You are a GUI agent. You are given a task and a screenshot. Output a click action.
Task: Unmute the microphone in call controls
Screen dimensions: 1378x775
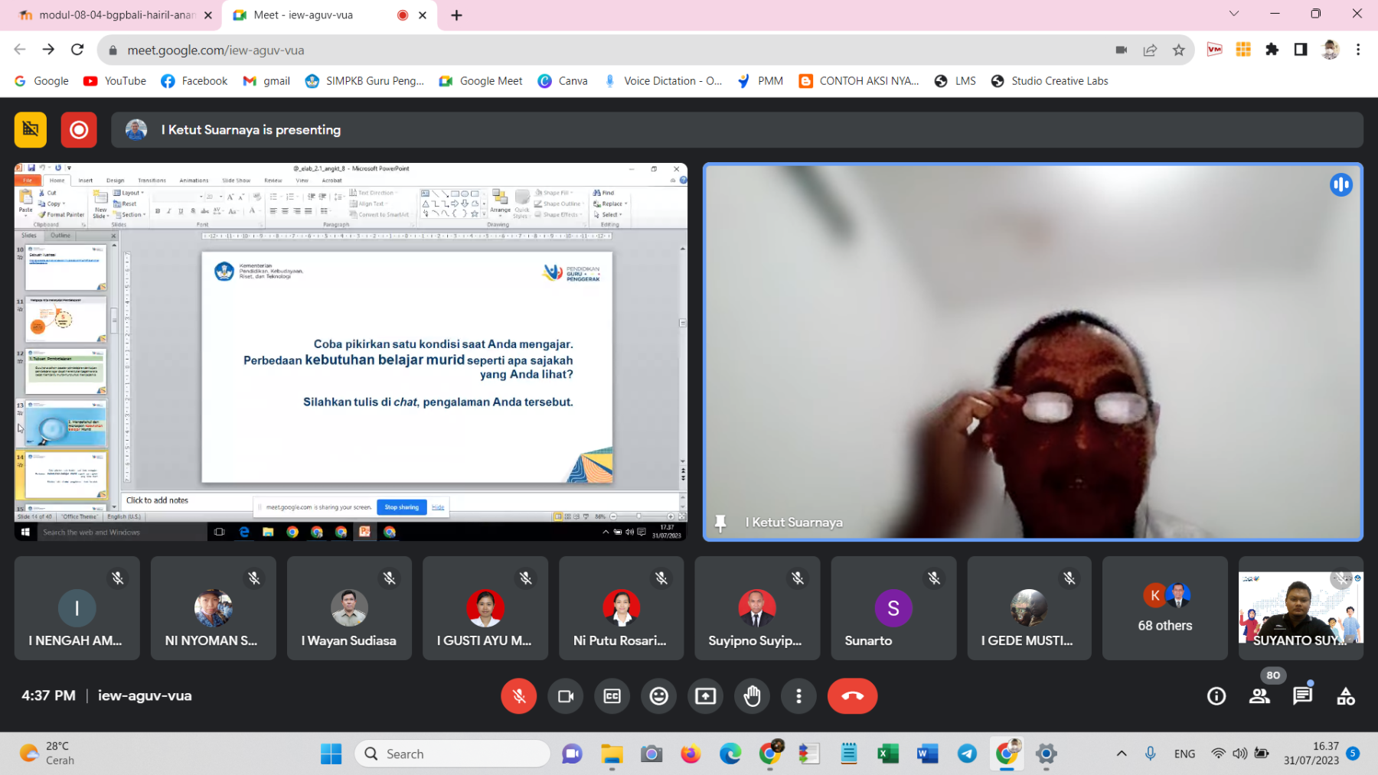[x=518, y=696]
